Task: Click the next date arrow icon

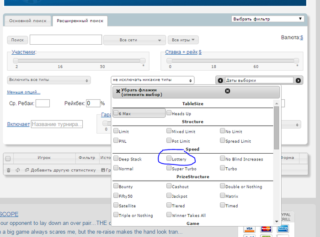Action: click(298, 80)
